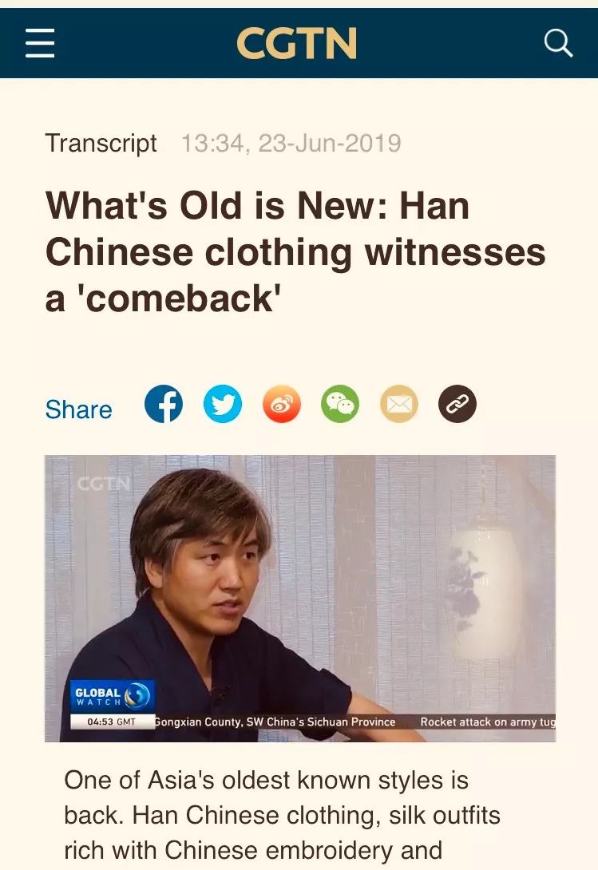
Task: Share article via WeChat
Action: tap(340, 403)
